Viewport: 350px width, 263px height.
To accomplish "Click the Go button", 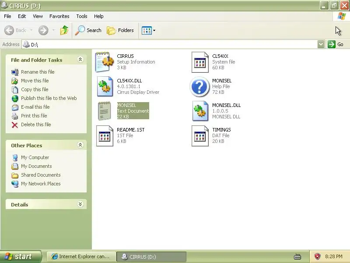I will coord(336,44).
